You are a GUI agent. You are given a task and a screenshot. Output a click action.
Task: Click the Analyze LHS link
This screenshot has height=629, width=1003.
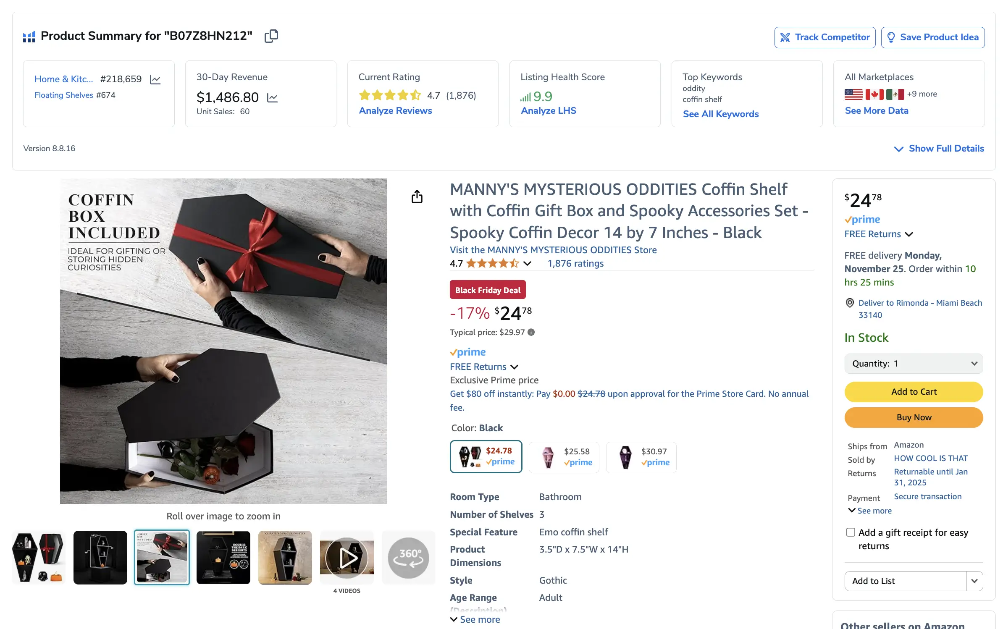click(549, 110)
